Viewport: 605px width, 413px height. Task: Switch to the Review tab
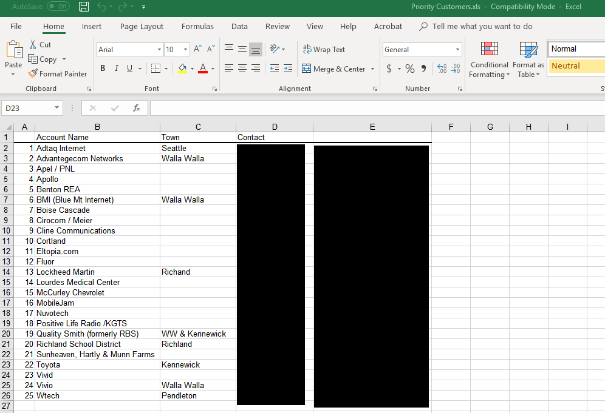(278, 26)
